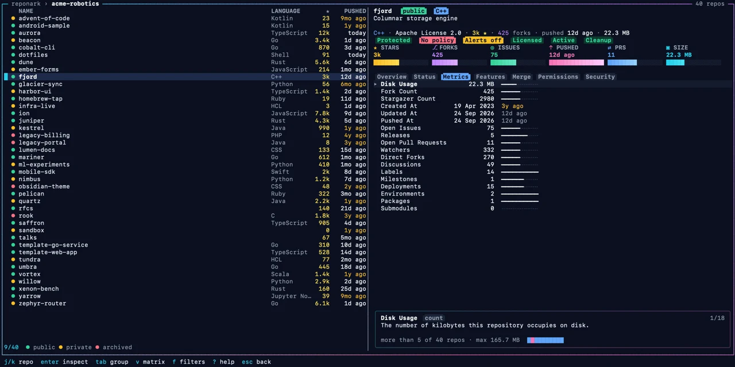Click the green status dot beside aurora

coord(13,33)
